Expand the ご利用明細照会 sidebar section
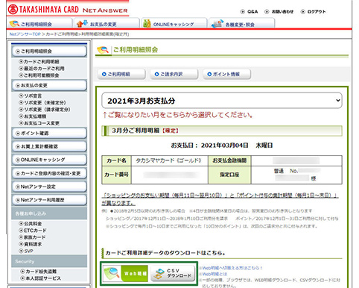Viewport: 359px width, 288px height. click(x=49, y=51)
